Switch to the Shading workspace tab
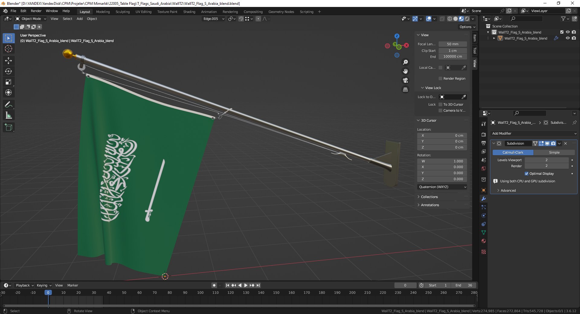Image resolution: width=580 pixels, height=314 pixels. point(189,12)
